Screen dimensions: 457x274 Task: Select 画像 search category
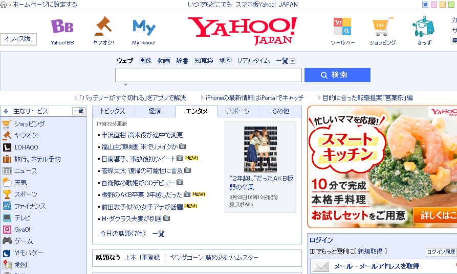pyautogui.click(x=145, y=61)
